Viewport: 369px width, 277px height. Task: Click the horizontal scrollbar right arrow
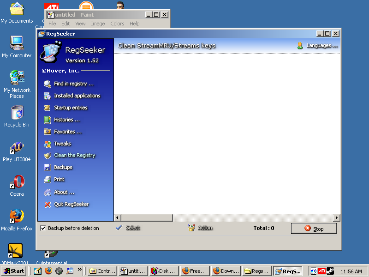tap(337, 218)
